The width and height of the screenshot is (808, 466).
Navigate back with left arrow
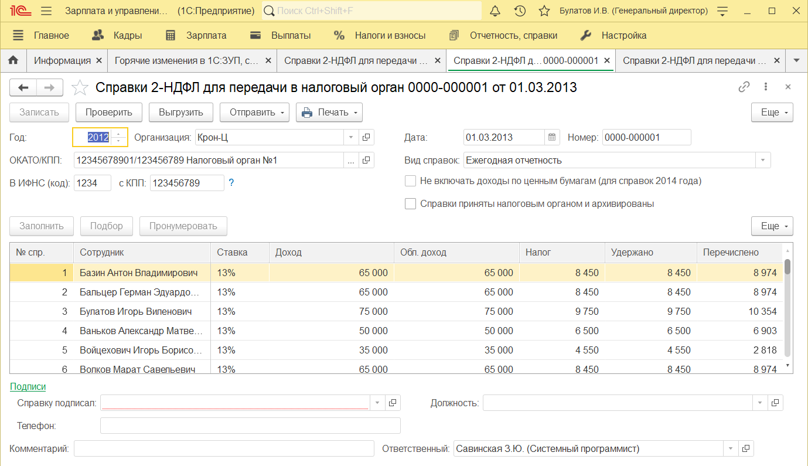pos(23,87)
